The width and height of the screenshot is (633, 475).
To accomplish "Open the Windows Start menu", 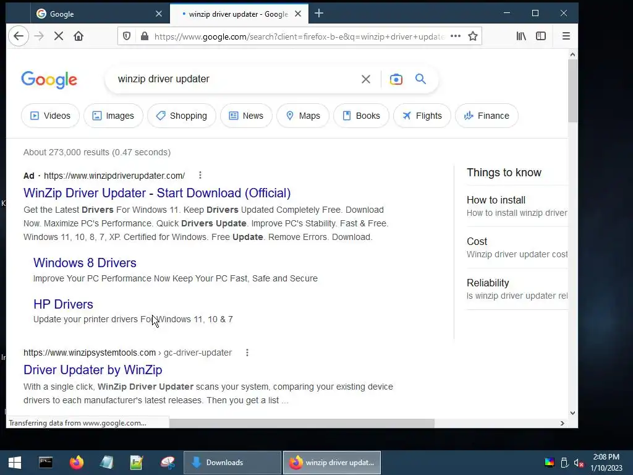I will tap(15, 463).
